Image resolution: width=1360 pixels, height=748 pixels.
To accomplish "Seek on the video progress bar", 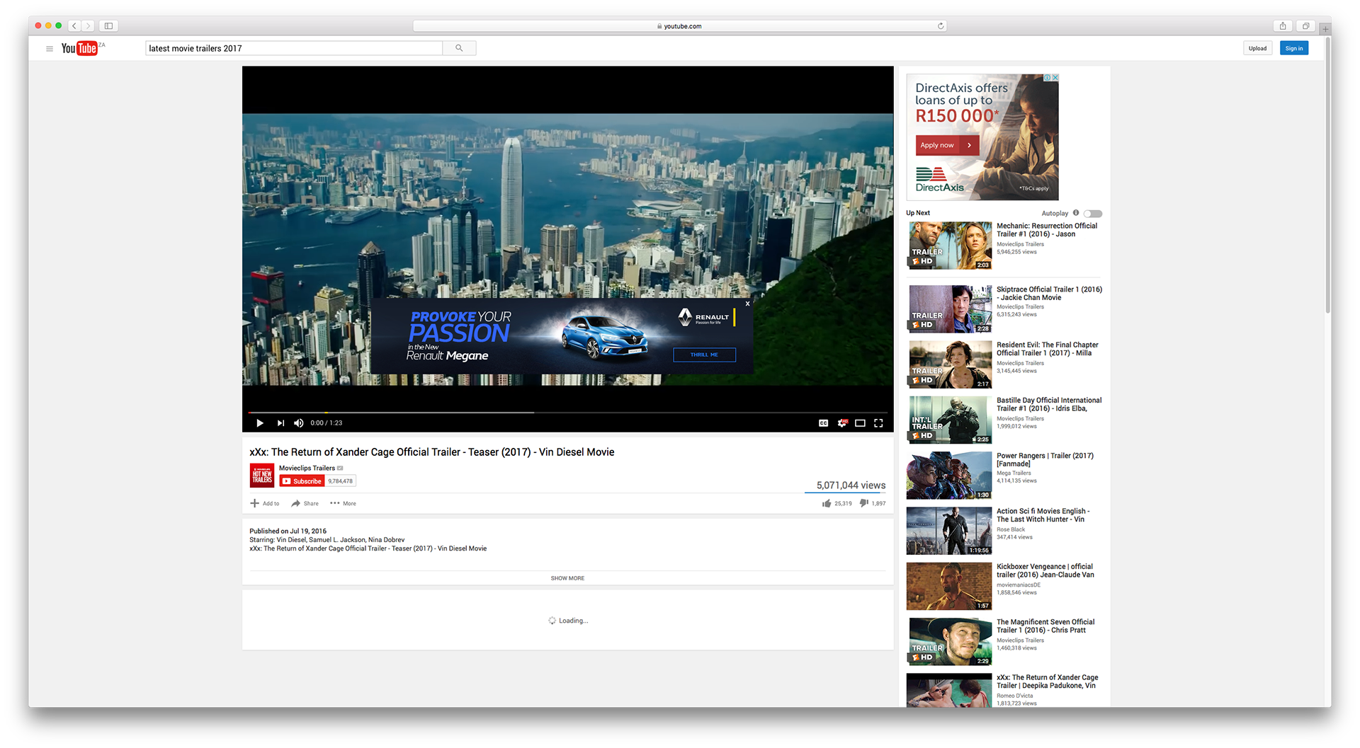I will [x=567, y=412].
